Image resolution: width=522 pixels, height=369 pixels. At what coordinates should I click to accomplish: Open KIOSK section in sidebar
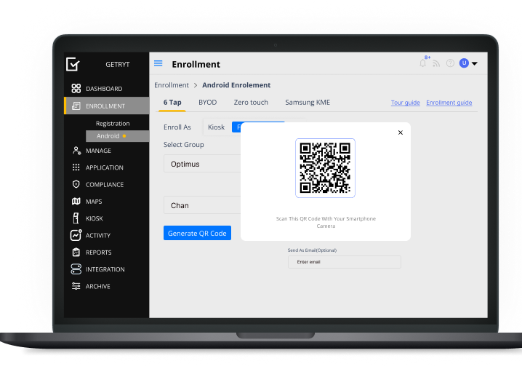pyautogui.click(x=95, y=218)
